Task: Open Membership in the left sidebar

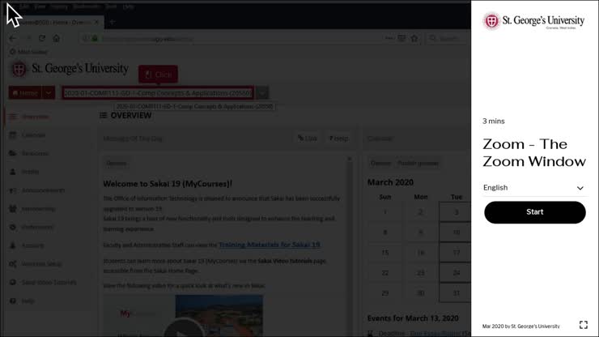Action: pos(38,209)
